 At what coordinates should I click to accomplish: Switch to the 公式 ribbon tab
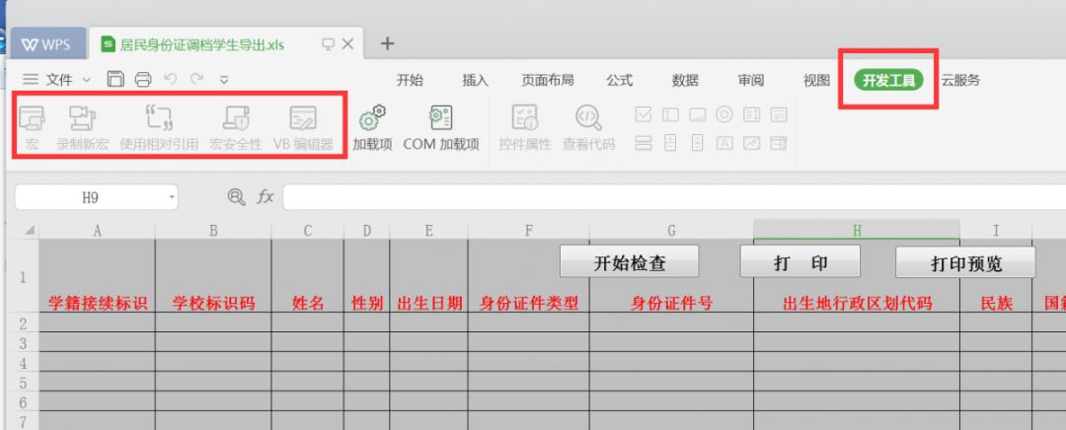(x=619, y=80)
